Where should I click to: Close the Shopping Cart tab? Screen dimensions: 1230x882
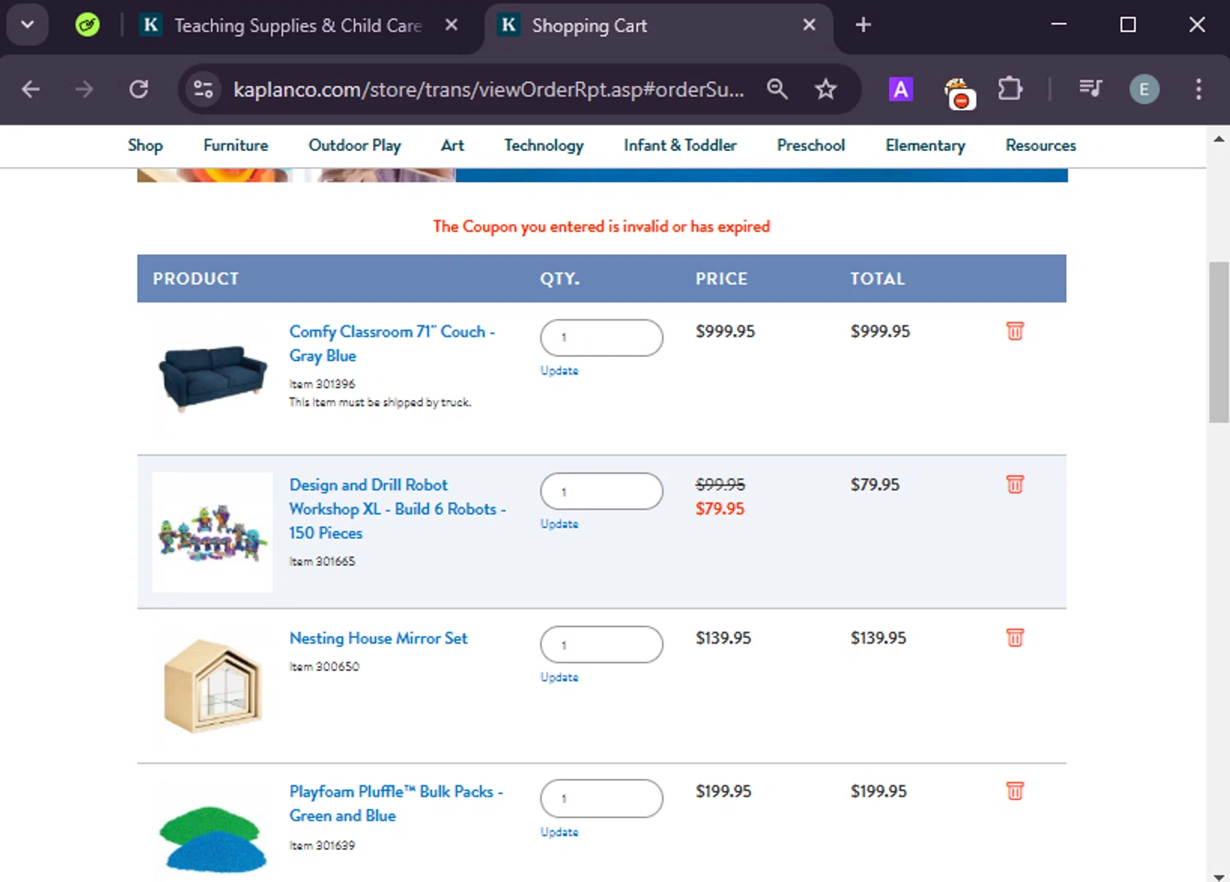[x=809, y=25]
